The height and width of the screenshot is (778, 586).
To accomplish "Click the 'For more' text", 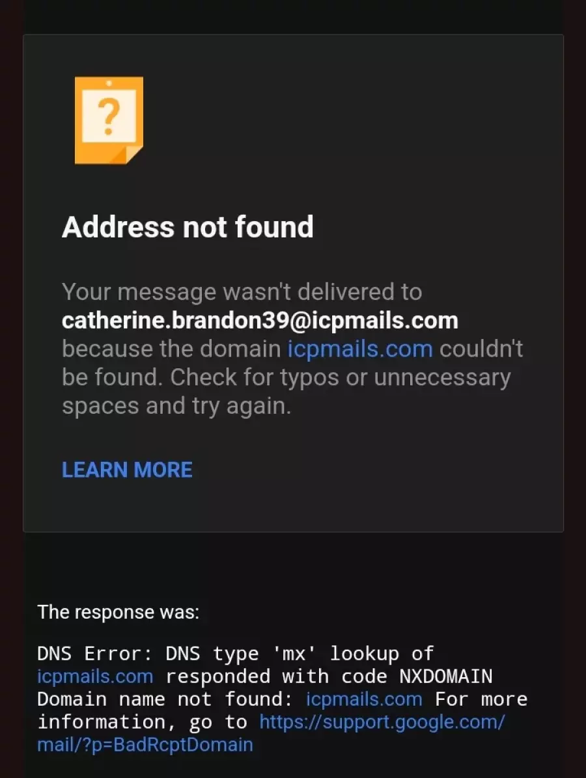I will pyautogui.click(x=481, y=699).
